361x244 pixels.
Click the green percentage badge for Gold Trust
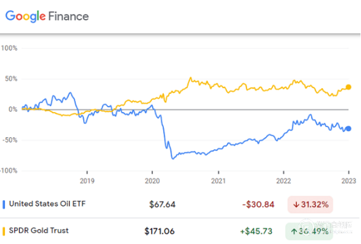point(310,231)
